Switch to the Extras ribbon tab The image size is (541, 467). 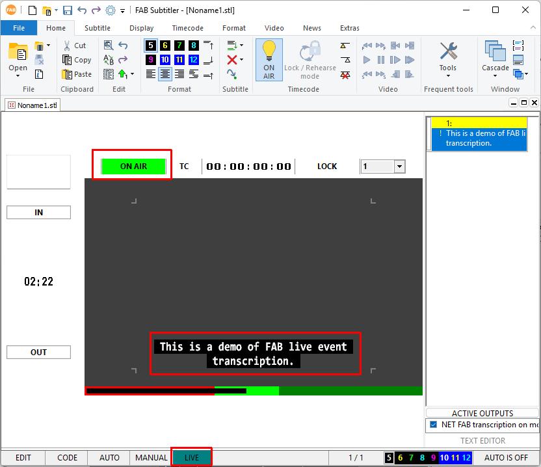point(350,28)
